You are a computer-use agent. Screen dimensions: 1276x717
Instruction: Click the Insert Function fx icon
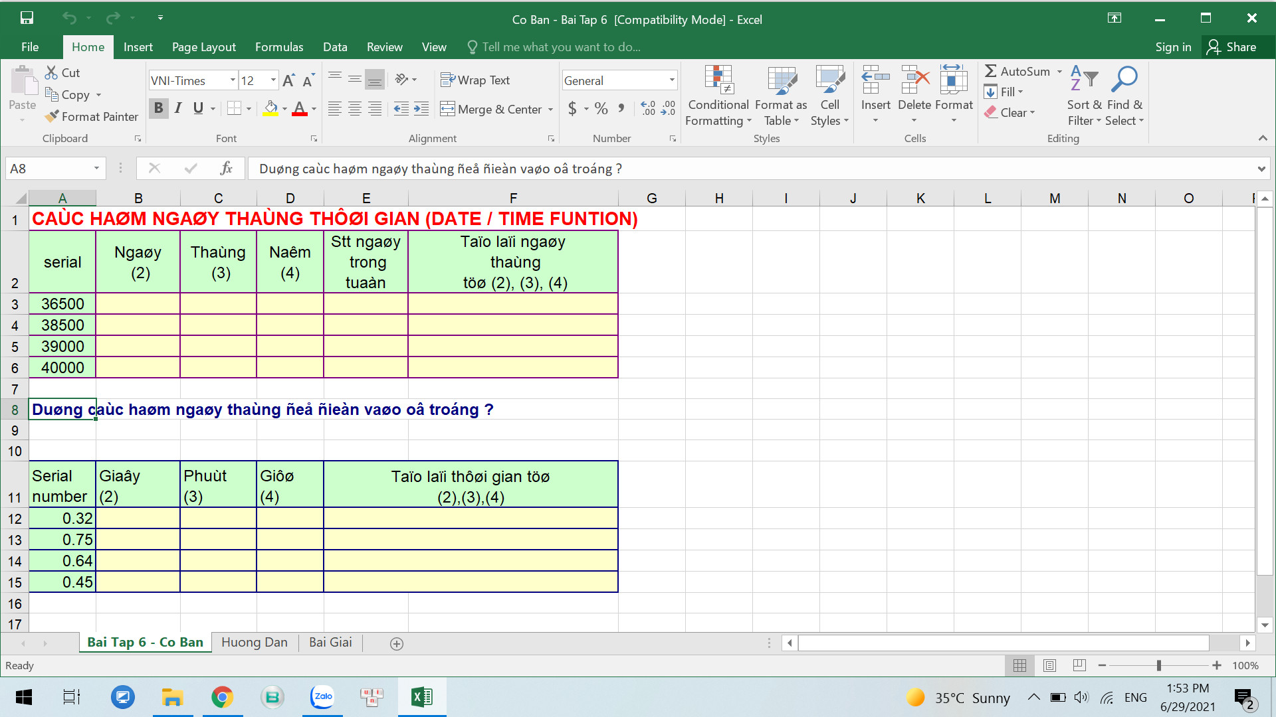coord(226,169)
